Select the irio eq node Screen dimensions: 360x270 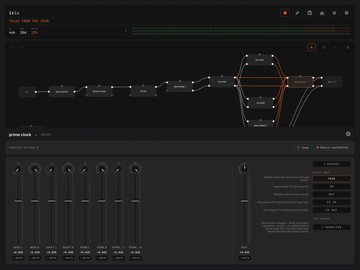(x=143, y=91)
